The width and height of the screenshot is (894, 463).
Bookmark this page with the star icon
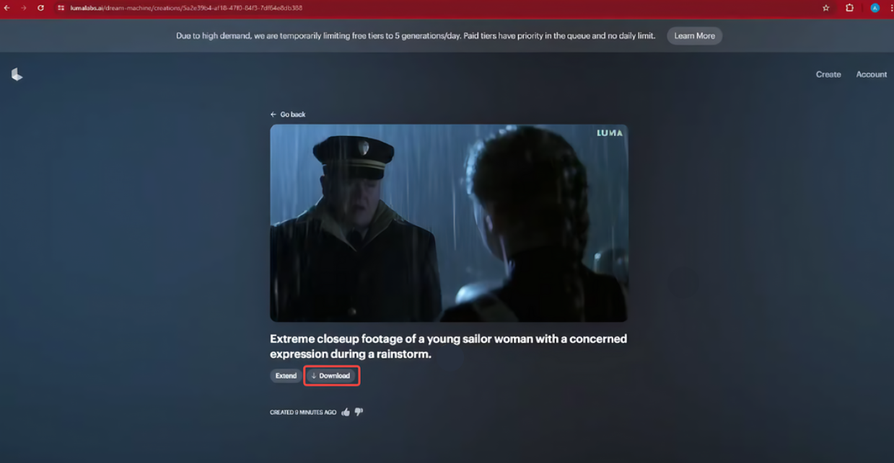[x=825, y=9]
